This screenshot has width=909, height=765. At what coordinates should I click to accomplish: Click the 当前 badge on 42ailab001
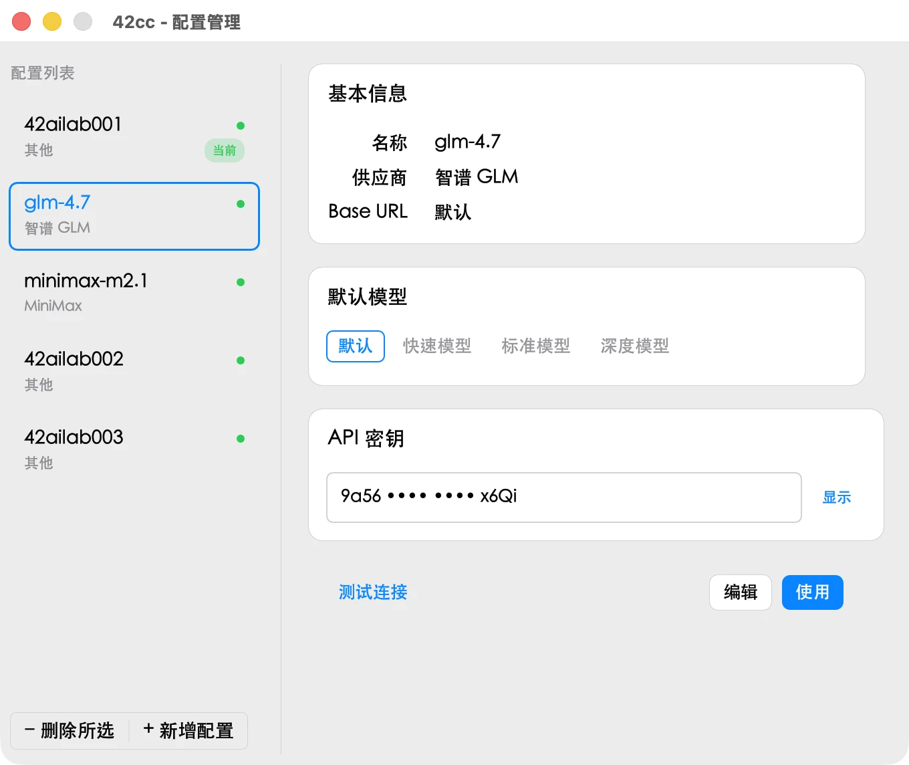[x=224, y=150]
